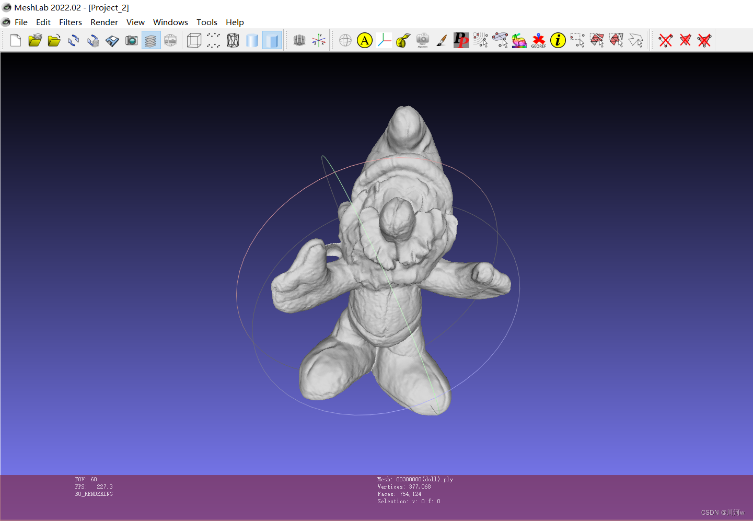Click the yellow Get Info icon
The width and height of the screenshot is (753, 521).
[558, 40]
